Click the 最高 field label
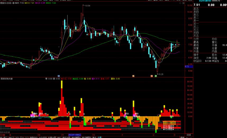 click(x=196, y=42)
